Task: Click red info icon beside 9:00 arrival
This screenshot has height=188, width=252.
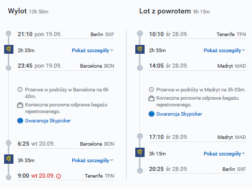Action: click(59, 176)
